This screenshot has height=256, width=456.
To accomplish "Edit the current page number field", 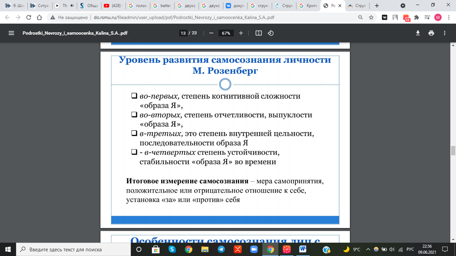I will (x=183, y=33).
